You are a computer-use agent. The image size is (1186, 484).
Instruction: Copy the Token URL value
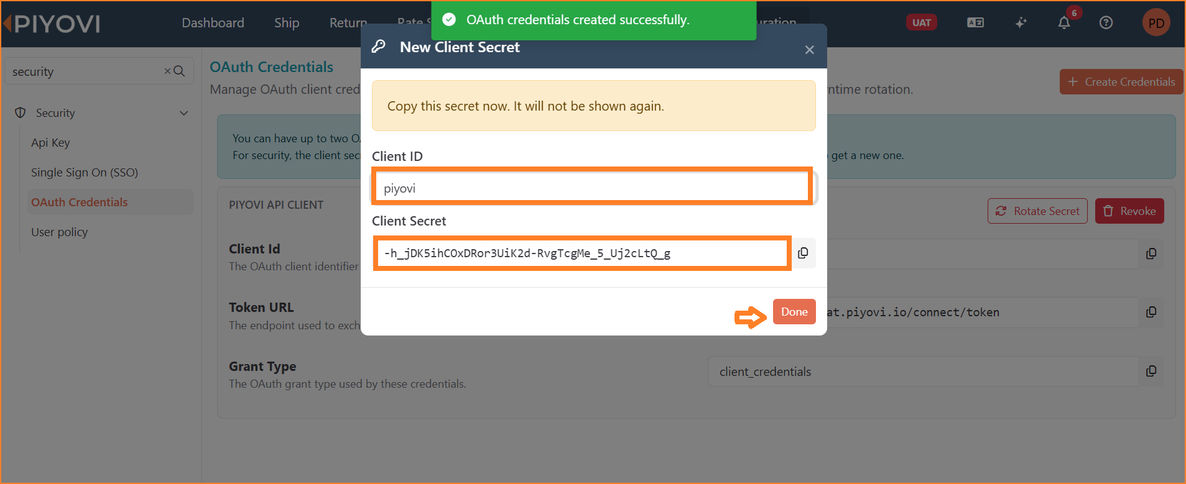[x=1151, y=313]
